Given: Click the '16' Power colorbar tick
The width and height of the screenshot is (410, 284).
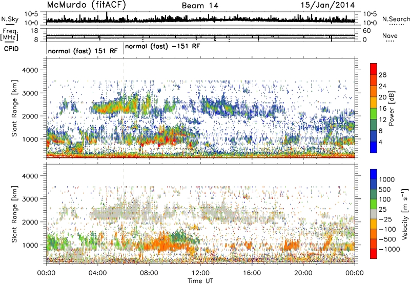Looking at the screenshot, I should tap(382, 109).
